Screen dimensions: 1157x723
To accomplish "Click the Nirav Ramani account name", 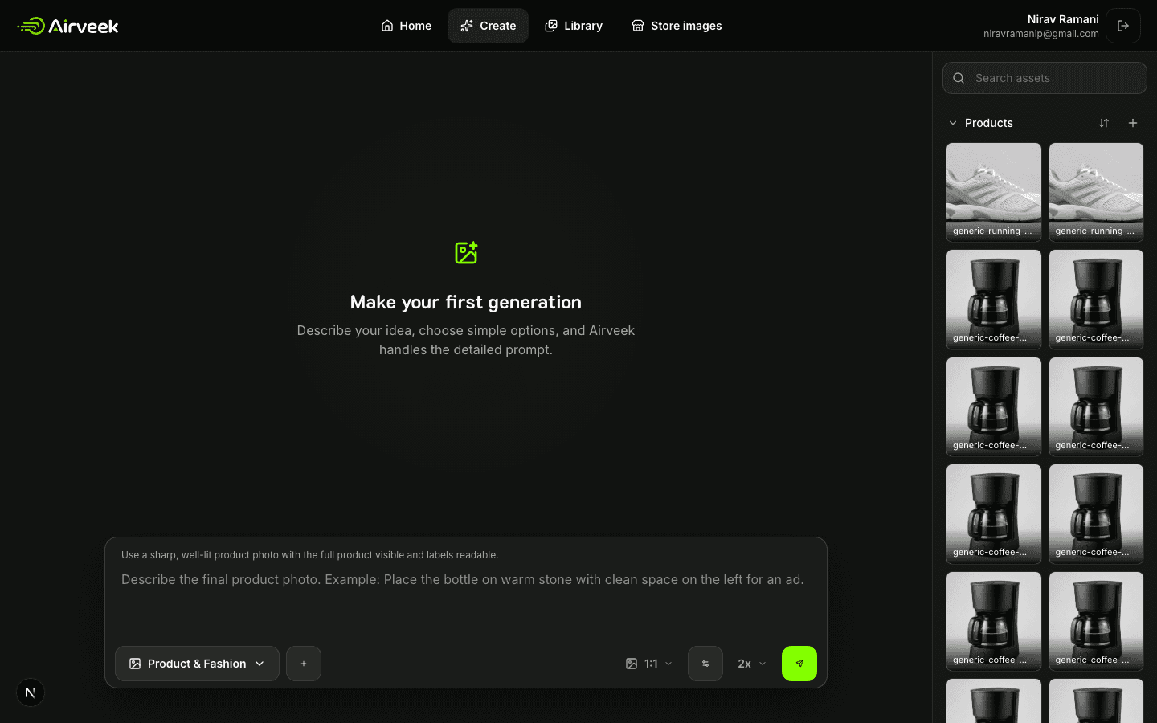I will 1063,19.
